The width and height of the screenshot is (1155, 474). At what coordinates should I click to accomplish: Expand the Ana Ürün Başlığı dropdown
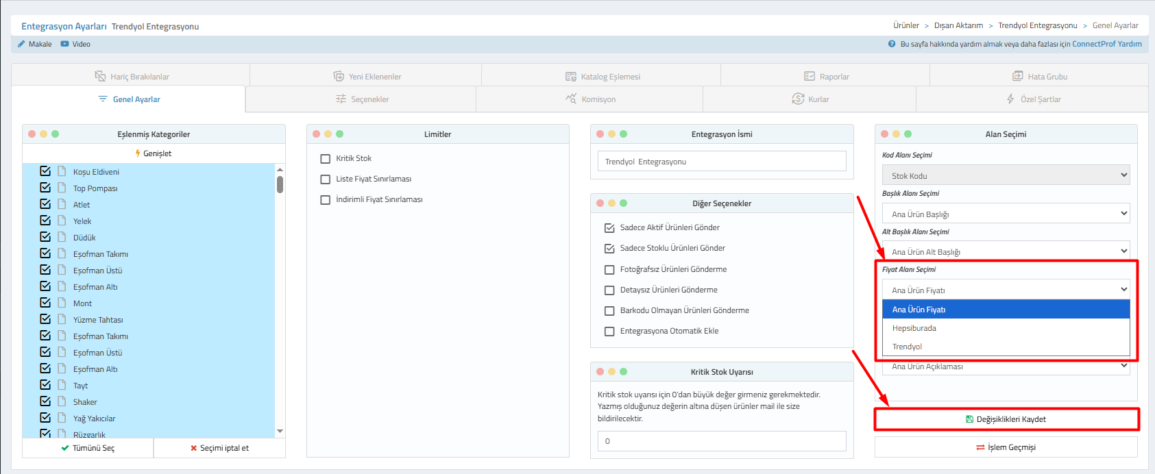tap(1006, 214)
